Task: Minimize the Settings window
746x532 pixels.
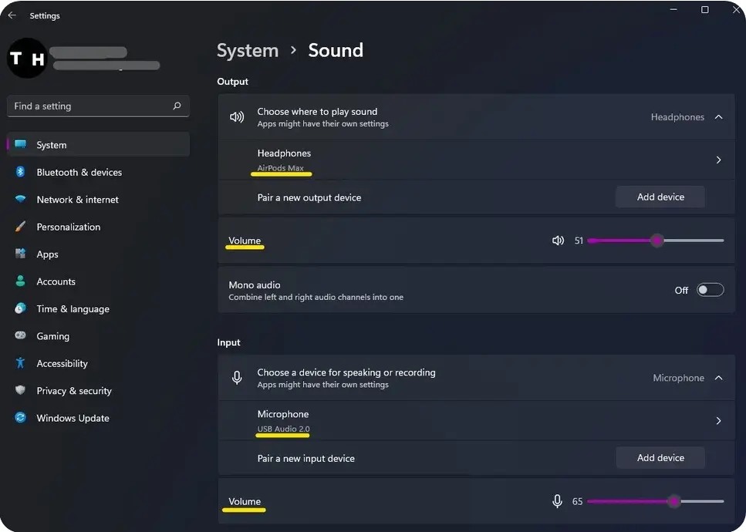Action: tap(673, 9)
